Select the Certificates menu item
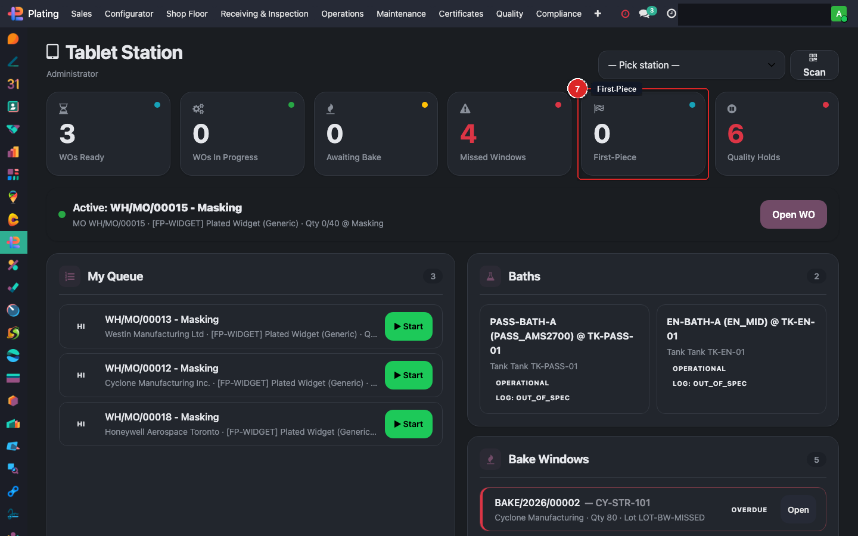 [x=461, y=14]
